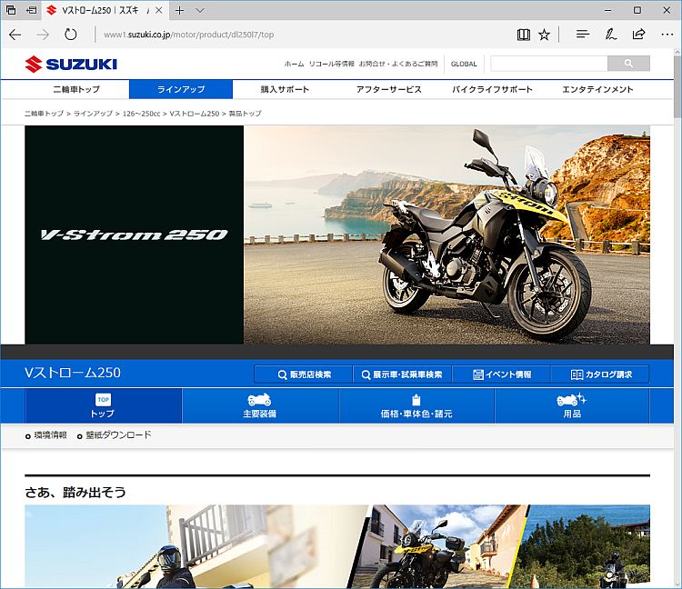This screenshot has width=682, height=589.
Task: Select the 二輪車トップ navigation item
Action: pyautogui.click(x=76, y=90)
